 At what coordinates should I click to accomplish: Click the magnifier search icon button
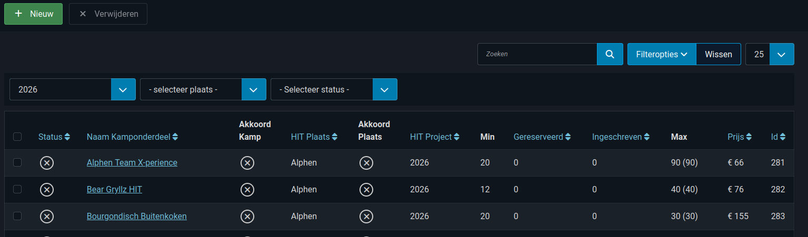coord(610,54)
